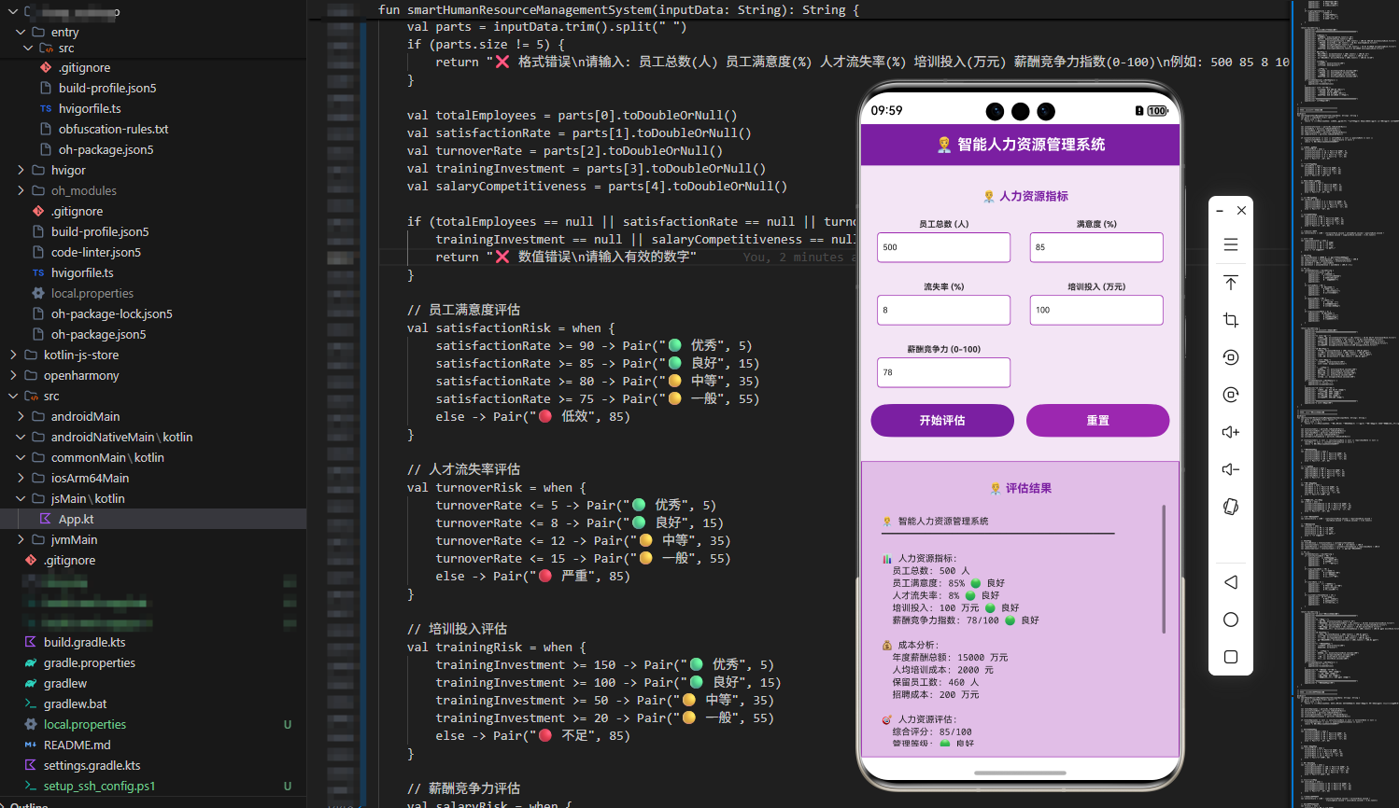This screenshot has width=1399, height=808.
Task: Expand the kotlin-js-store folder
Action: point(13,355)
